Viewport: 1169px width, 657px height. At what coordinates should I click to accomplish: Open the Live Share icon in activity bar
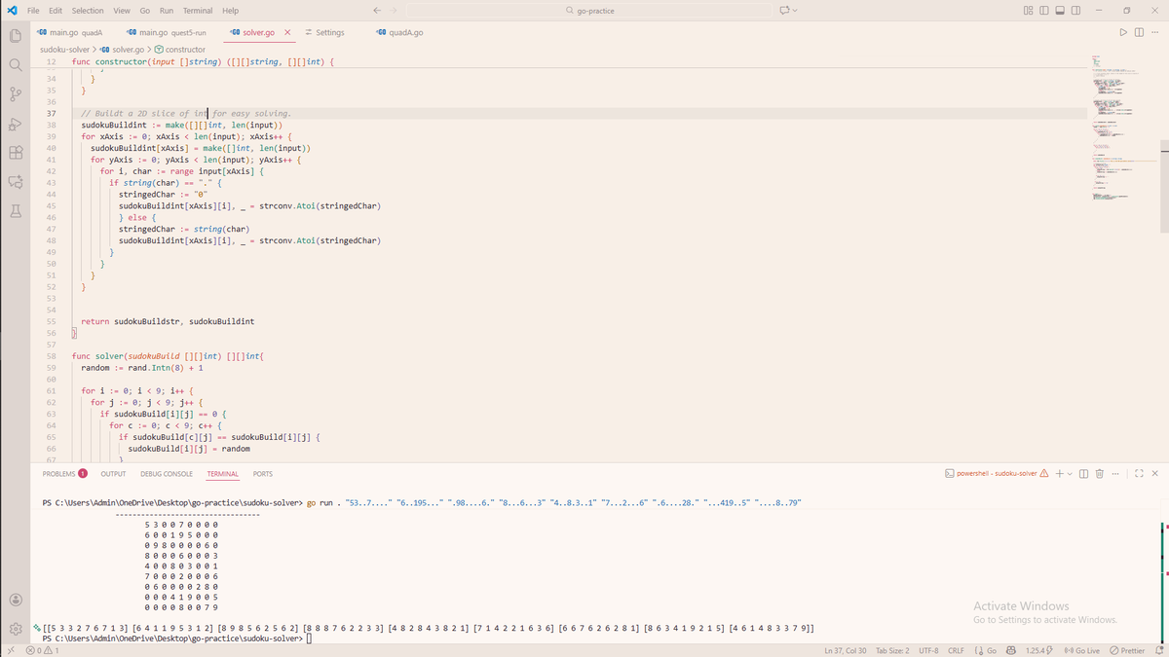[x=15, y=181]
